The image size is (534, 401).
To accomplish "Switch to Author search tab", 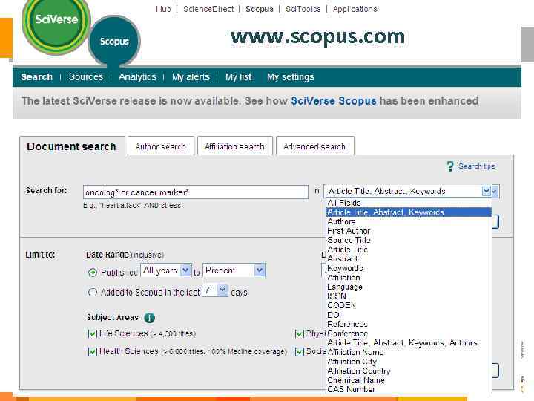I will (161, 146).
